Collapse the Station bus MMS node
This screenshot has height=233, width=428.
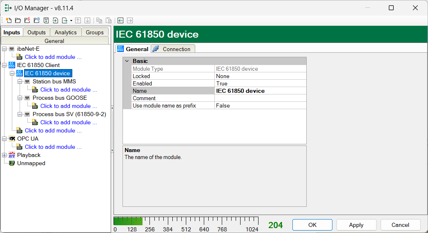point(20,82)
